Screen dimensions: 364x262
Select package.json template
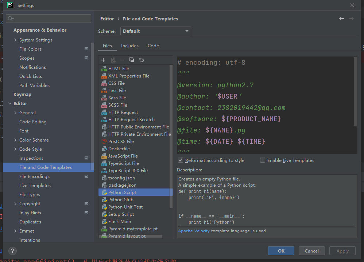pyautogui.click(x=136, y=185)
